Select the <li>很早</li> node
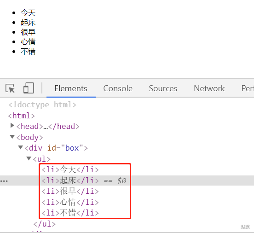 click(x=70, y=191)
